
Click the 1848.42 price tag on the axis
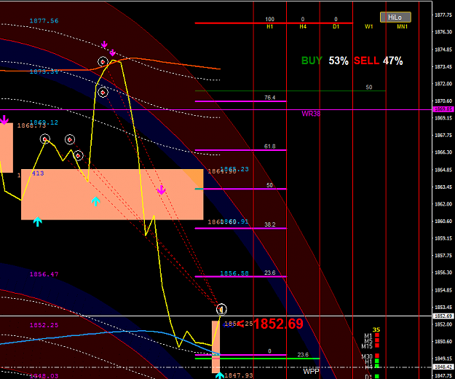[x=443, y=367]
